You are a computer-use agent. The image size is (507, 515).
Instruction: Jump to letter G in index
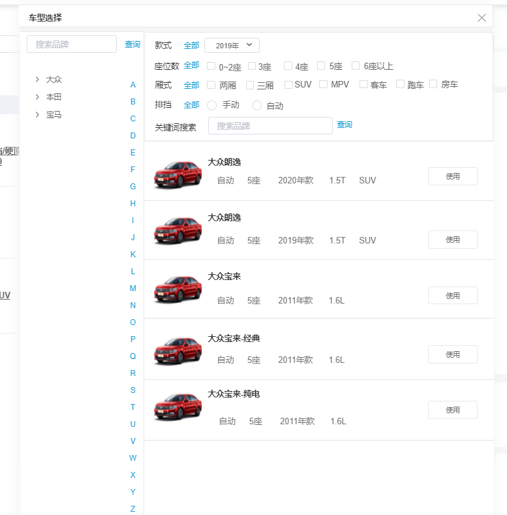[132, 187]
